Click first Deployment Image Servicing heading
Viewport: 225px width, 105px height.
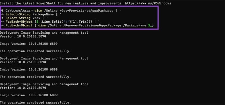(44, 33)
